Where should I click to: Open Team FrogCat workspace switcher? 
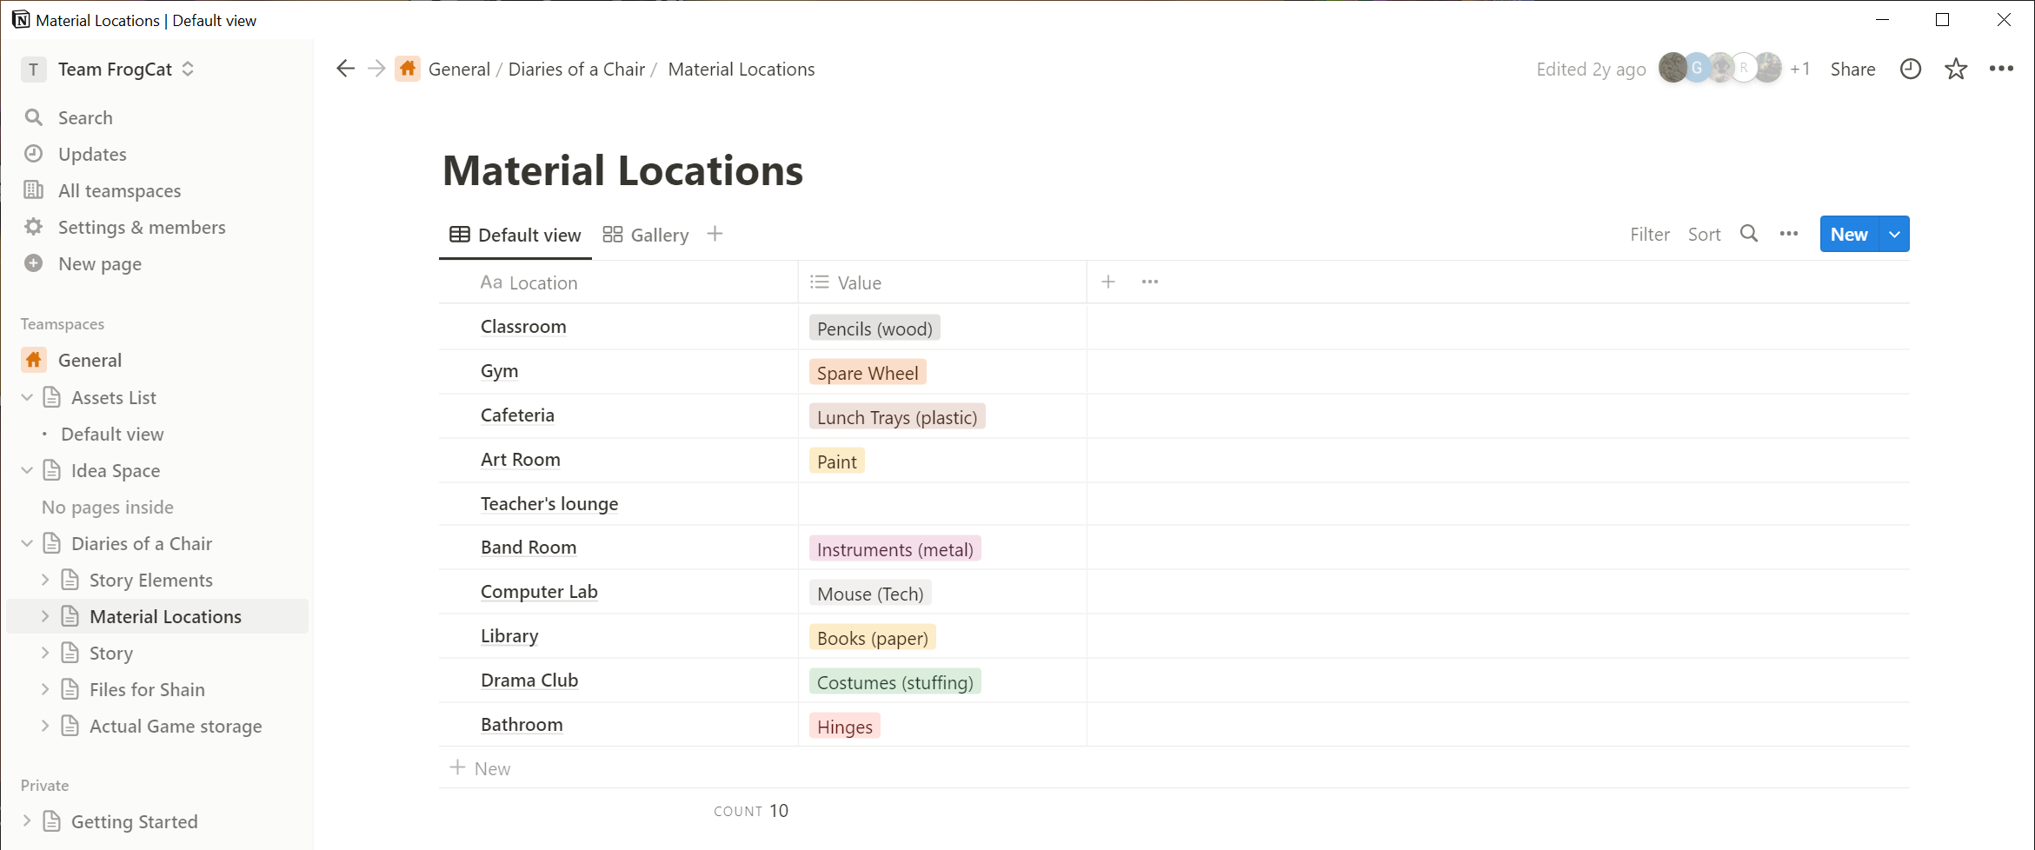113,70
